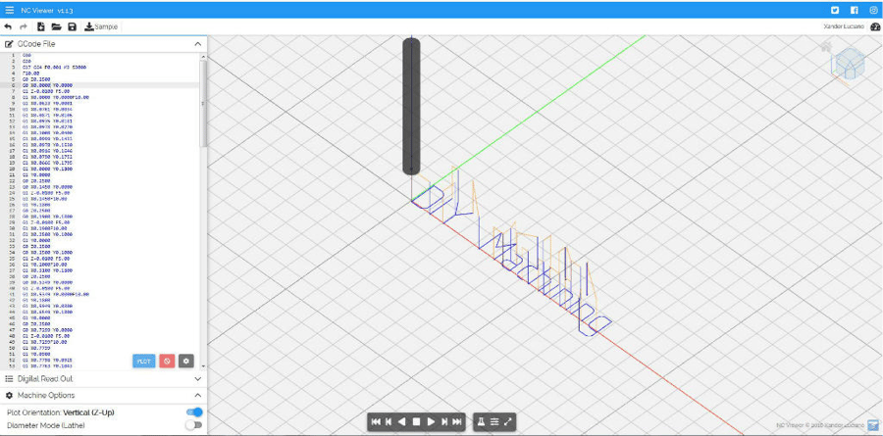
Task: Stop the toolpath simulation
Action: (416, 422)
